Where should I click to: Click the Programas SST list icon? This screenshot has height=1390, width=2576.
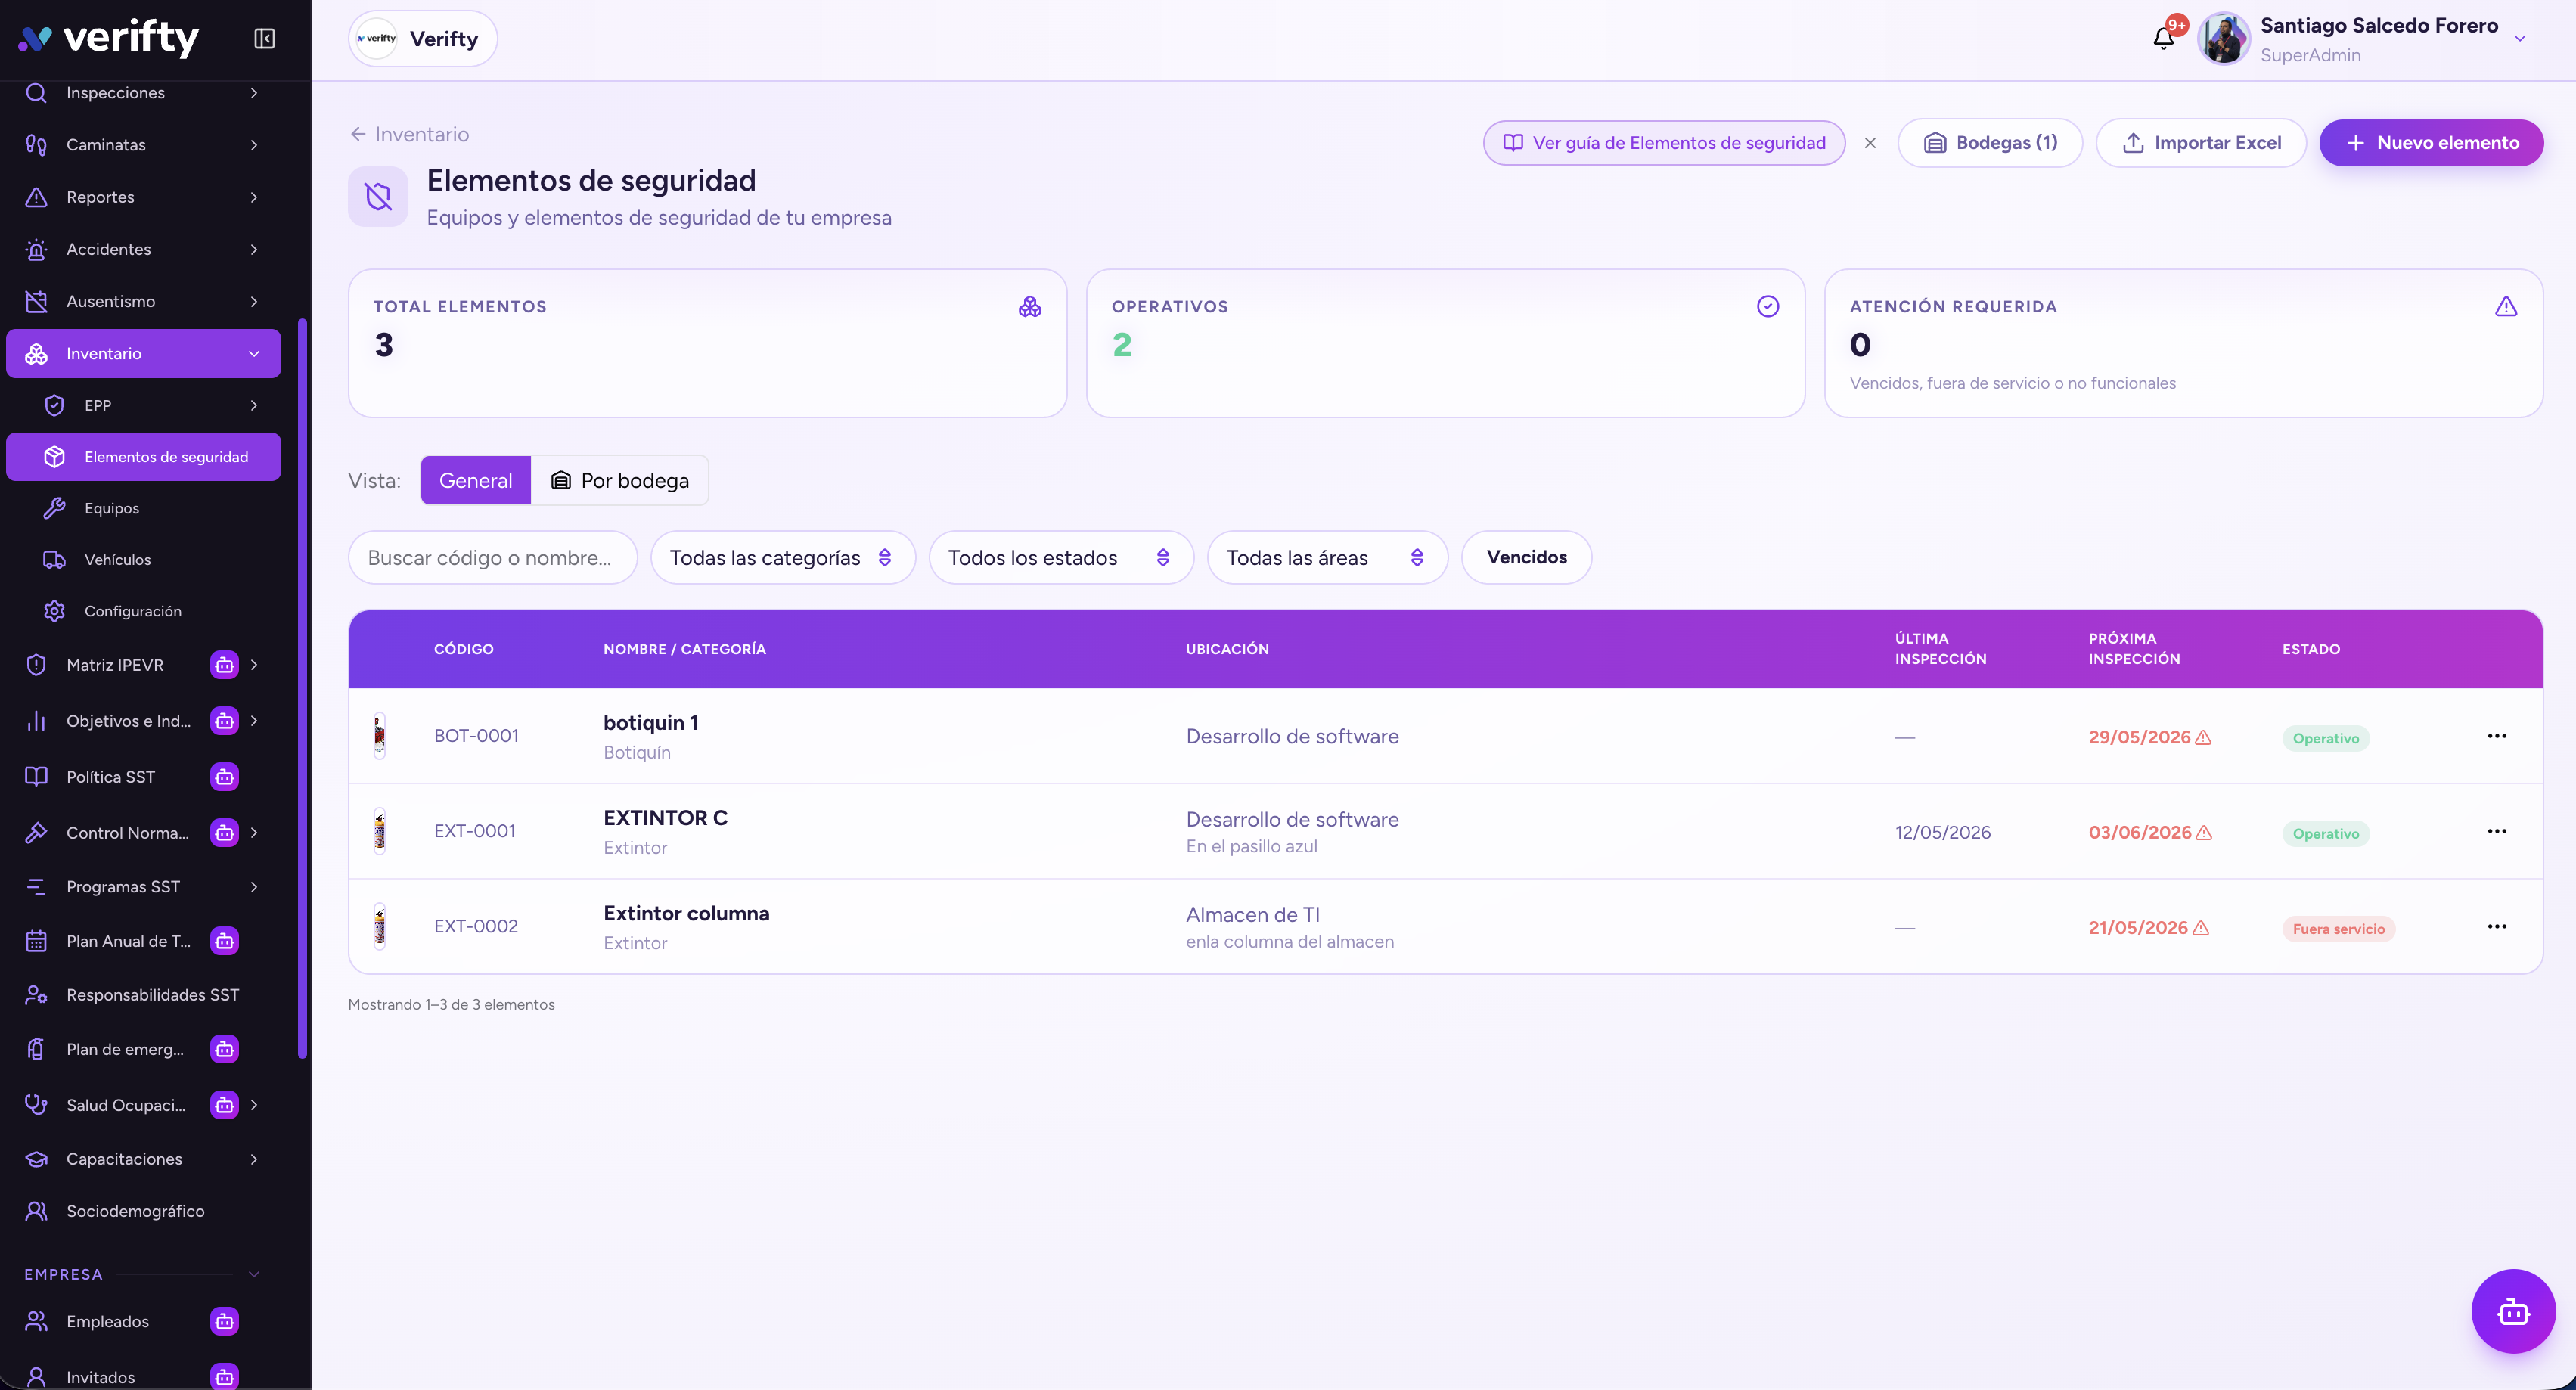[37, 887]
